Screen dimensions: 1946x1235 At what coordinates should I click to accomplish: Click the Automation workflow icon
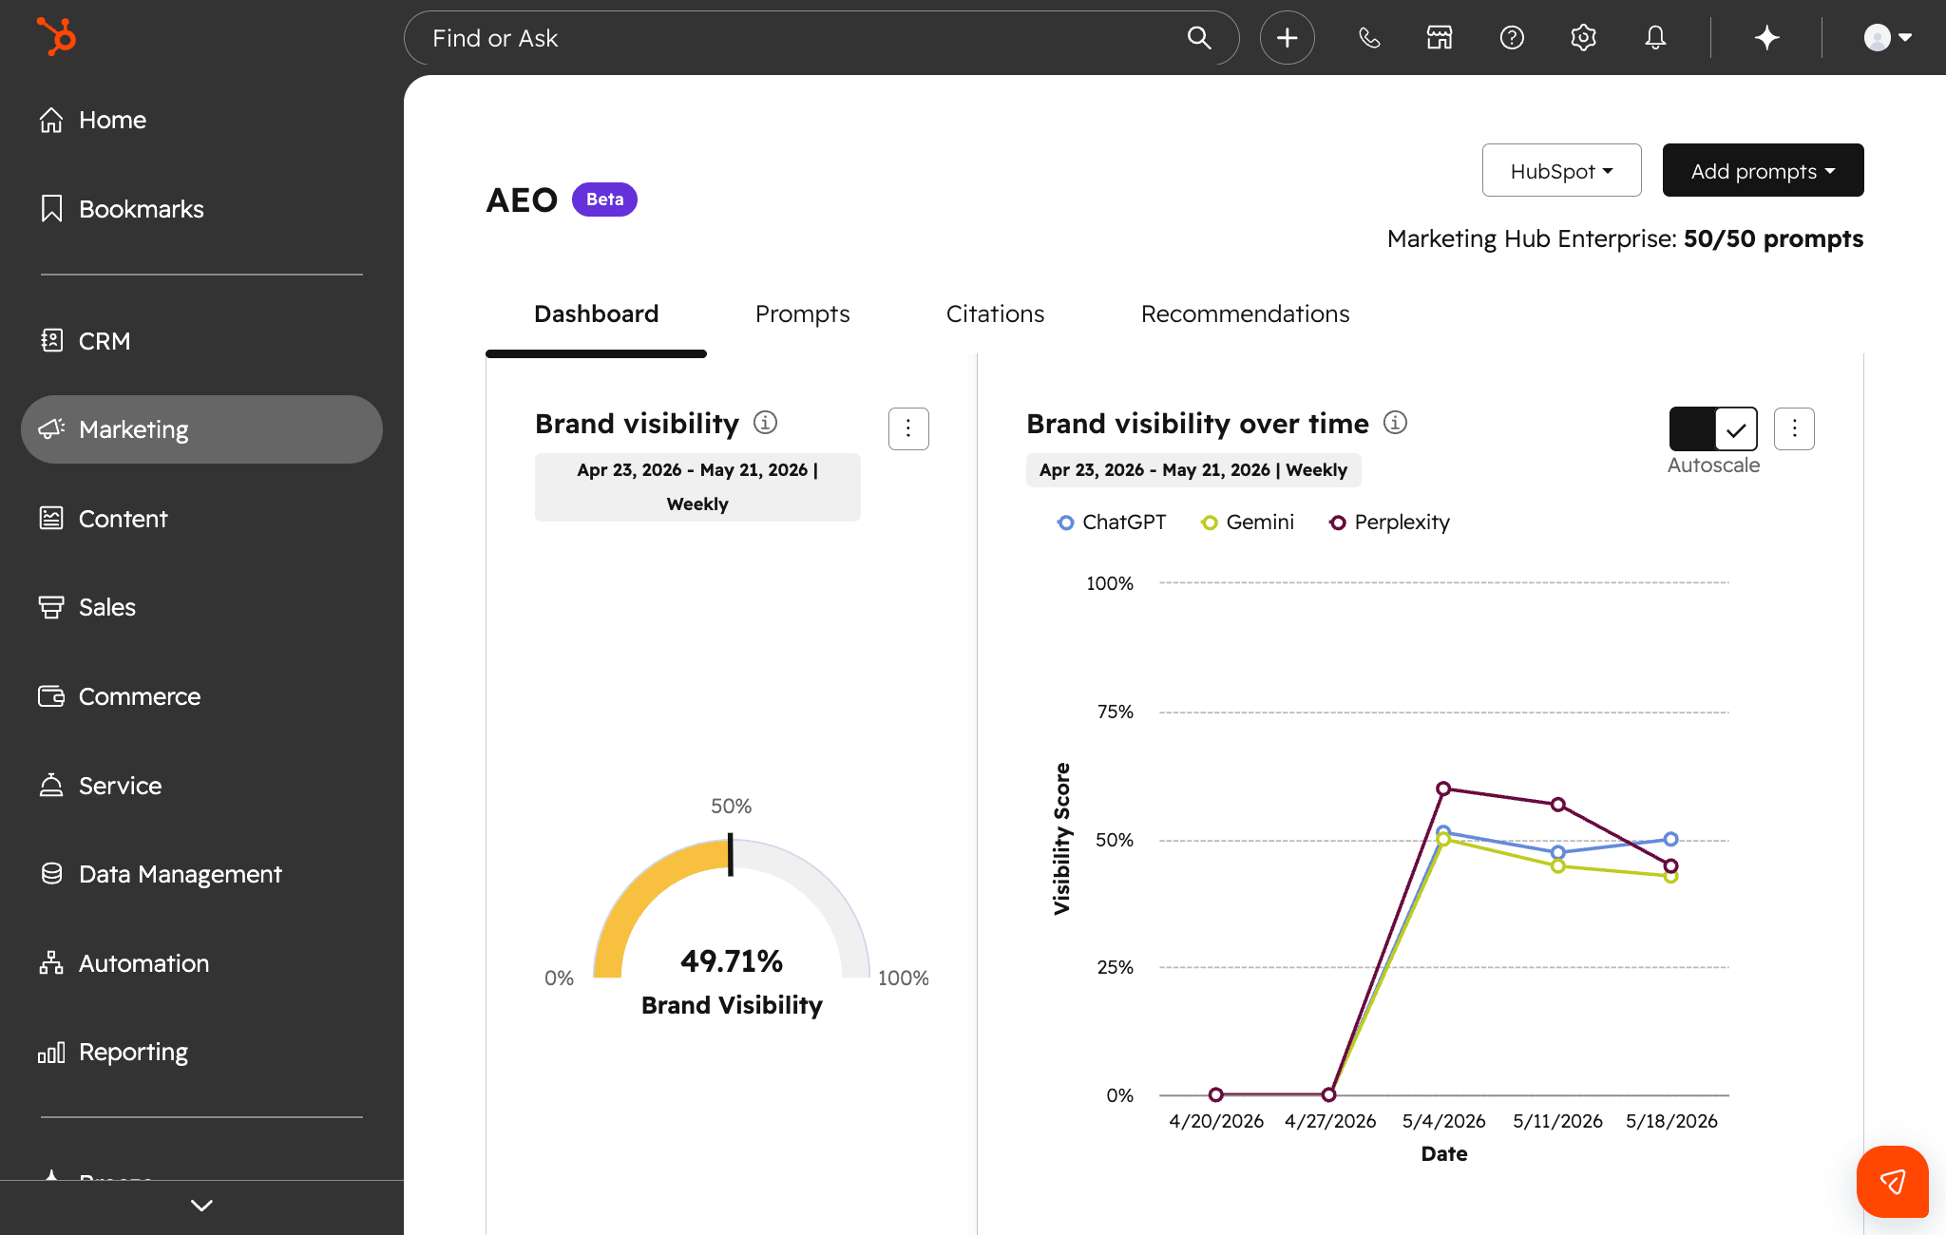coord(51,962)
